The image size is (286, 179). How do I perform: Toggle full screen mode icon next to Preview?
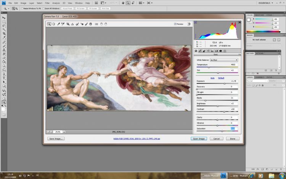189,24
